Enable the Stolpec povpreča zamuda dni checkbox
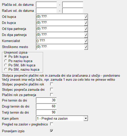 tap(52, 89)
